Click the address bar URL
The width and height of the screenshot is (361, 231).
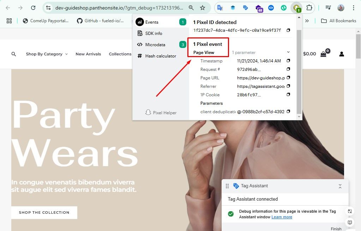tap(119, 8)
